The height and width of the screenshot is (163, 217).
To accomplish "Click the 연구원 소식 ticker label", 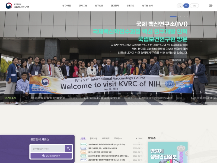I will [x=10, y=98].
